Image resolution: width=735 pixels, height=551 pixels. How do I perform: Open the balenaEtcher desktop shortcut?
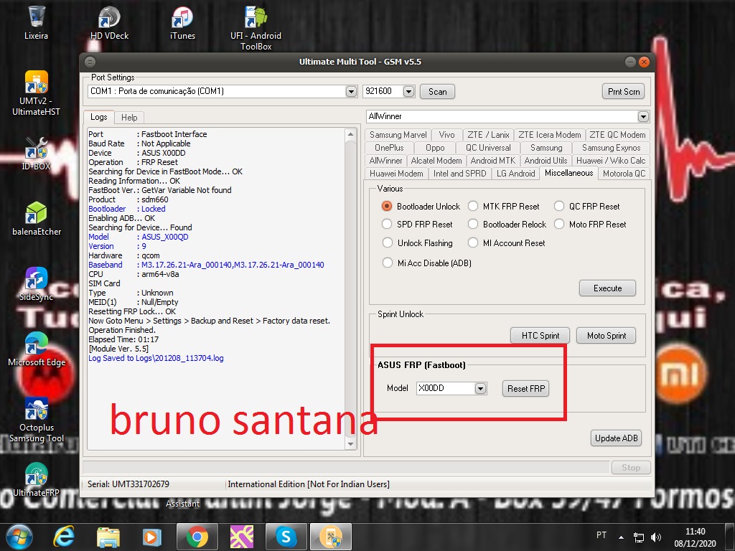coord(37,218)
